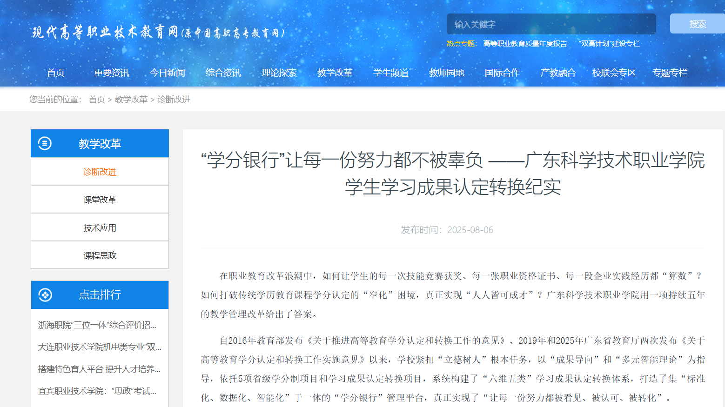Open ranked article 浙海职院"三位一体"综合评价招...
This screenshot has width=725, height=407.
point(97,325)
